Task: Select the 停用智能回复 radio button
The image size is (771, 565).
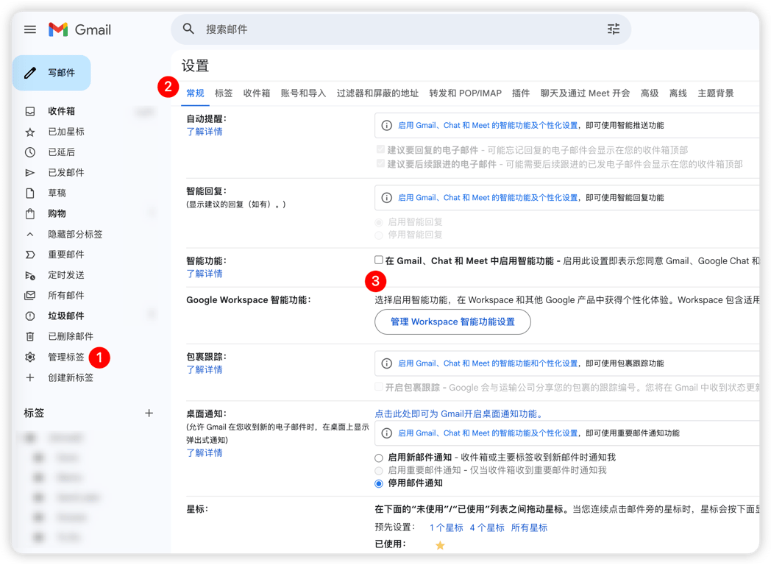Action: point(379,235)
